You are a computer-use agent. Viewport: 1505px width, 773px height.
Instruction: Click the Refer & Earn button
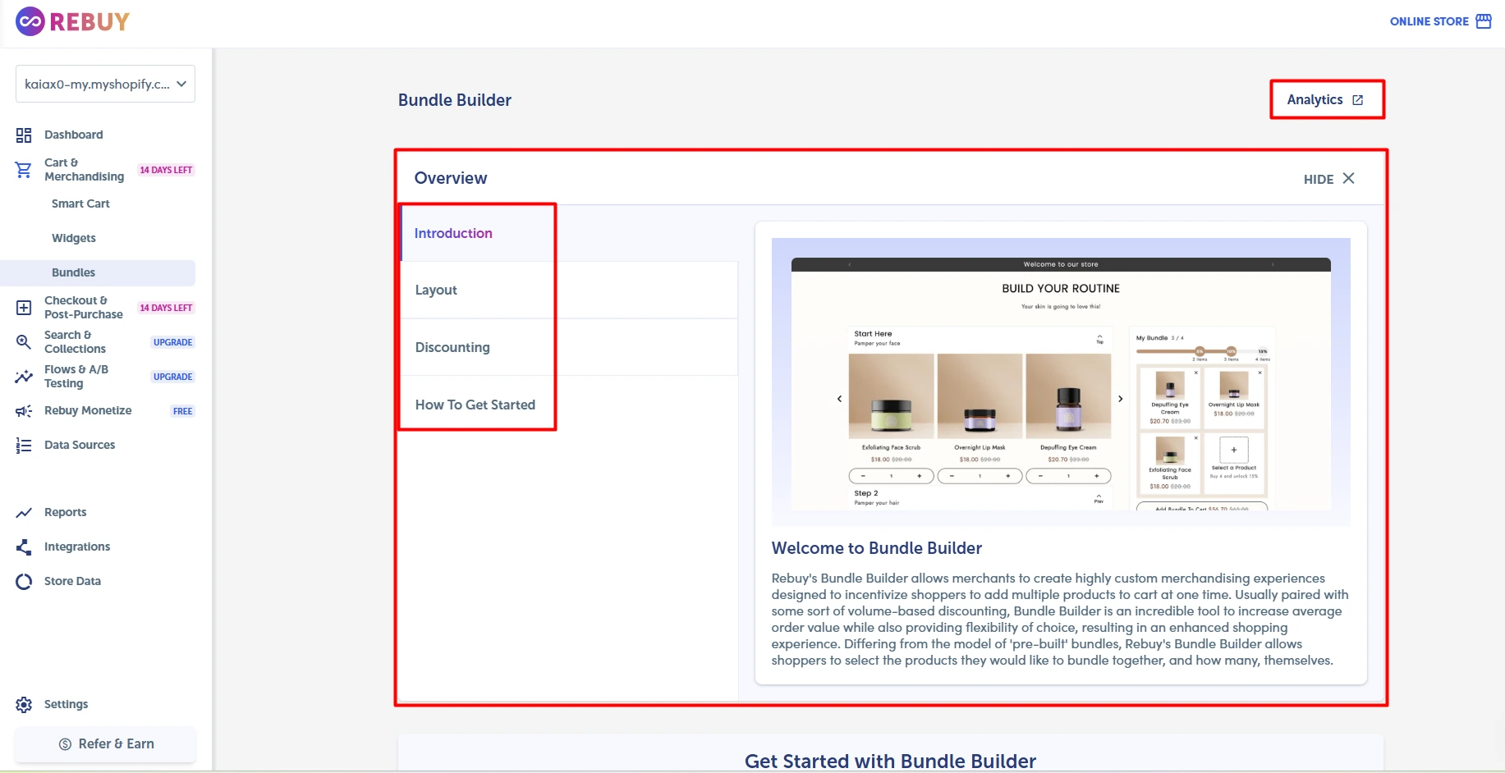(106, 744)
